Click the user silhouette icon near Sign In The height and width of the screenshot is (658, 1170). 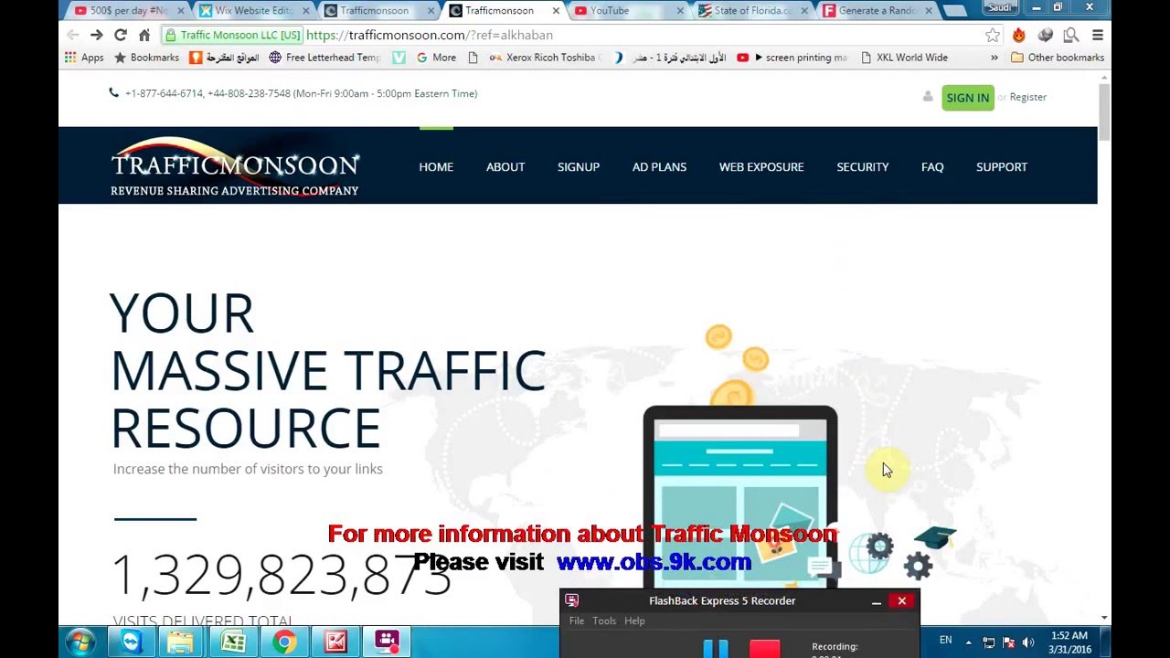[928, 96]
